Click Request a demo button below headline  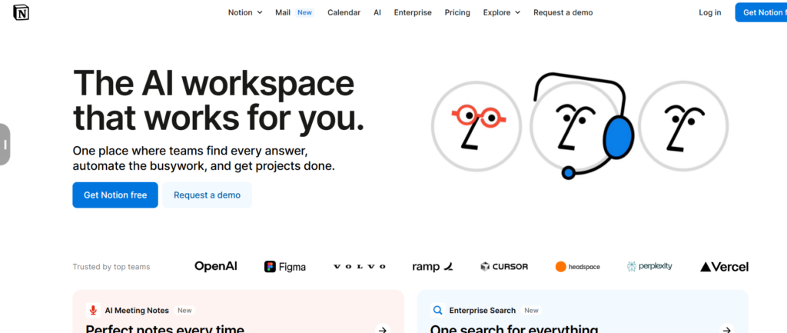(x=207, y=195)
